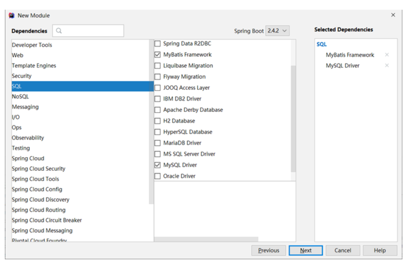Uncheck the MySQL Driver checkbox
The height and width of the screenshot is (272, 414).
pos(157,165)
